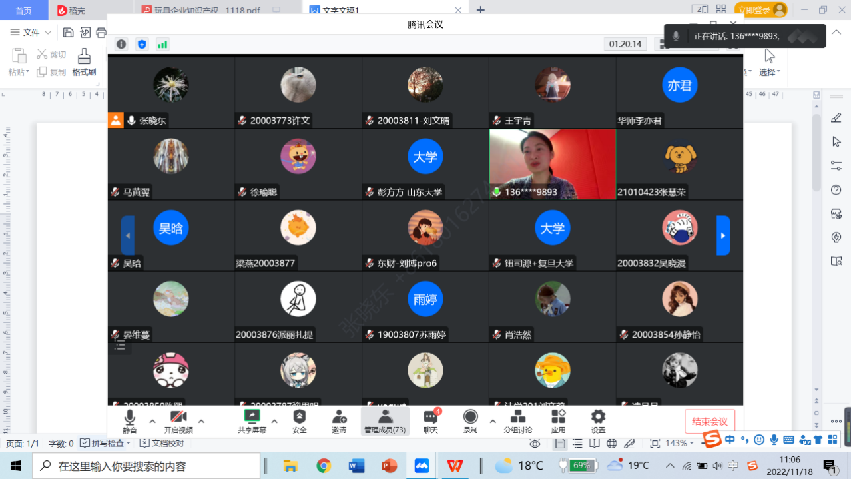
Task: Start recording with the 录制 icon
Action: point(471,418)
